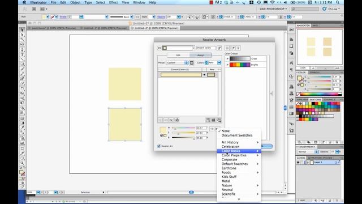The height and width of the screenshot is (204, 362).
Task: Click the new color swatch in the assign row
Action: pyautogui.click(x=211, y=75)
